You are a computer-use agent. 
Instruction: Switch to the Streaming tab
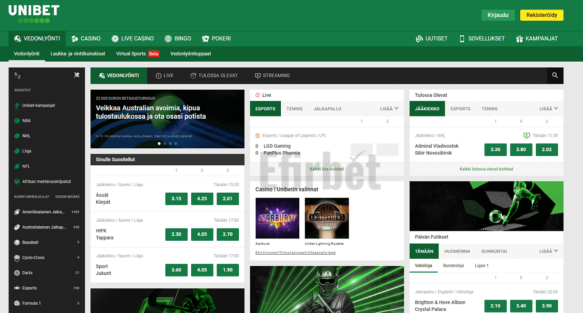(272, 76)
